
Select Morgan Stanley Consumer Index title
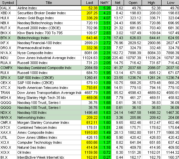[x=43, y=122]
